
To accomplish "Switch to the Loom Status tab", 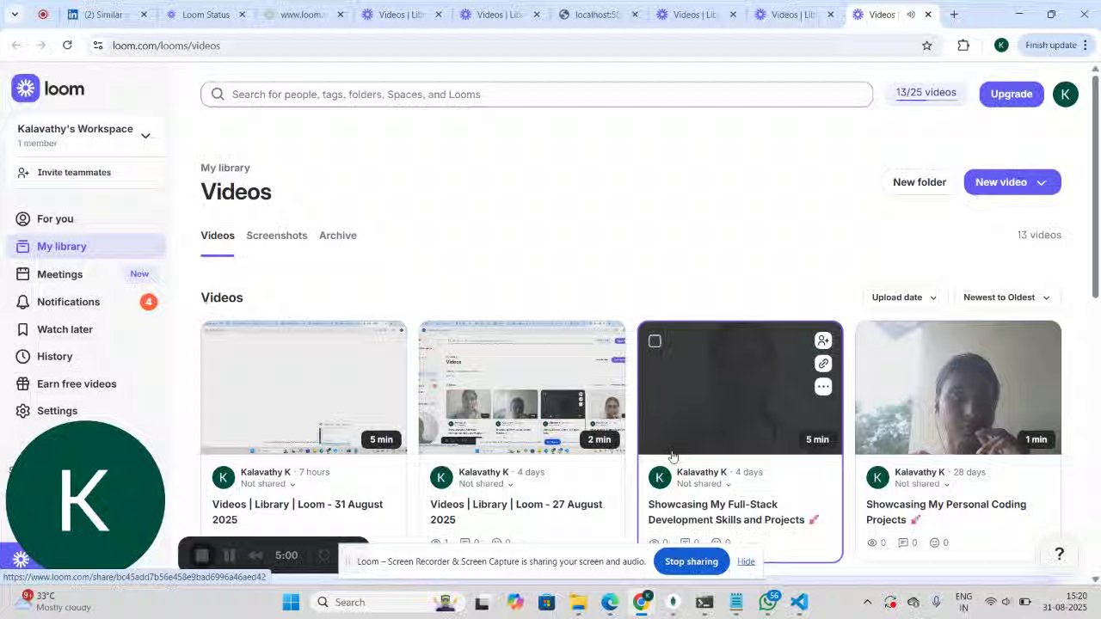I will click(x=206, y=15).
